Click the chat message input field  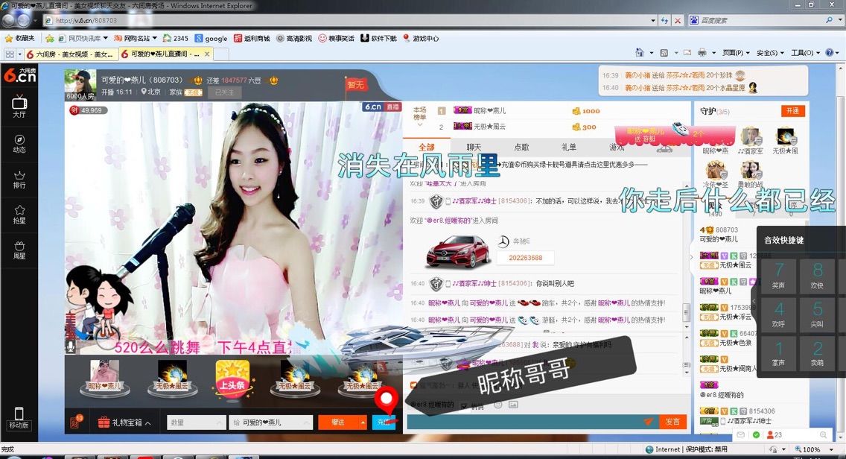click(x=532, y=422)
